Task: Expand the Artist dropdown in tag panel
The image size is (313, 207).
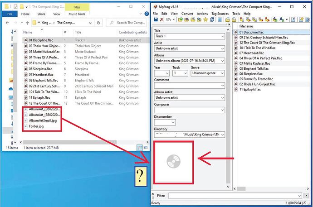Action: click(222, 48)
